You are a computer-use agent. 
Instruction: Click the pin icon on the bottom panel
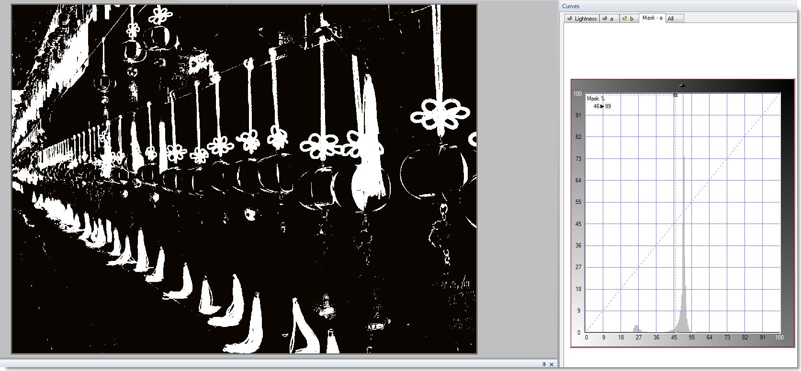pos(544,364)
